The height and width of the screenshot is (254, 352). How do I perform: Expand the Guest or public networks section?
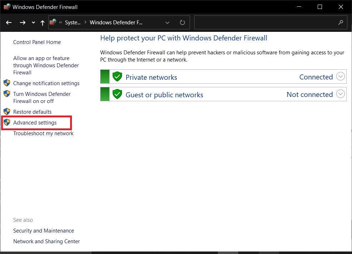tap(341, 94)
